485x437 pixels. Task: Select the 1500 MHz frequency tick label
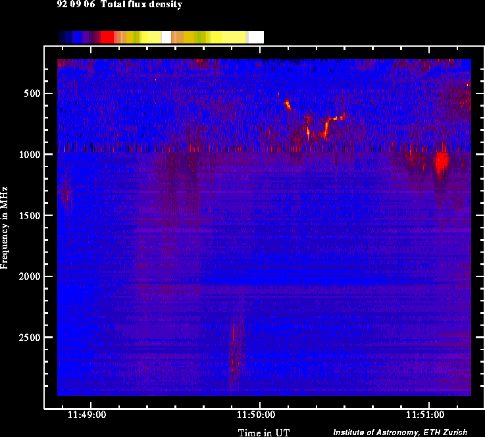30,216
